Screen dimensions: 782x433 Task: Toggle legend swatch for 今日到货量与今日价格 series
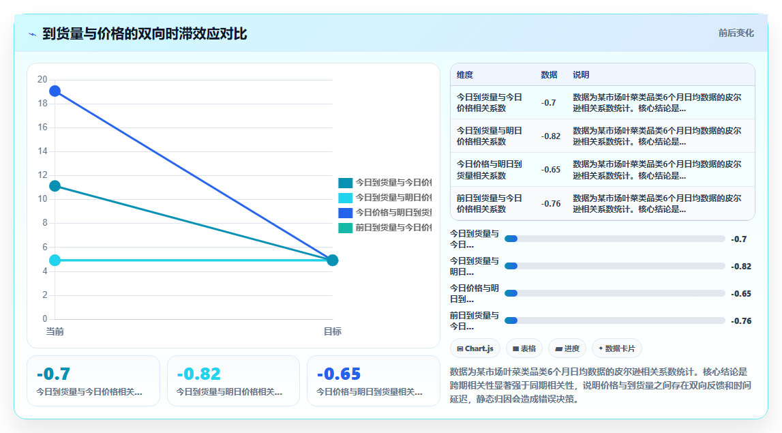coord(345,183)
